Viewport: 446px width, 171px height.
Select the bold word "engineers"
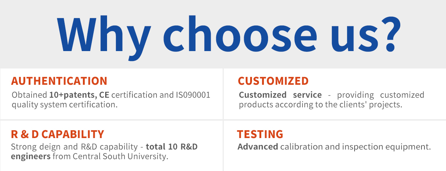[31, 157]
